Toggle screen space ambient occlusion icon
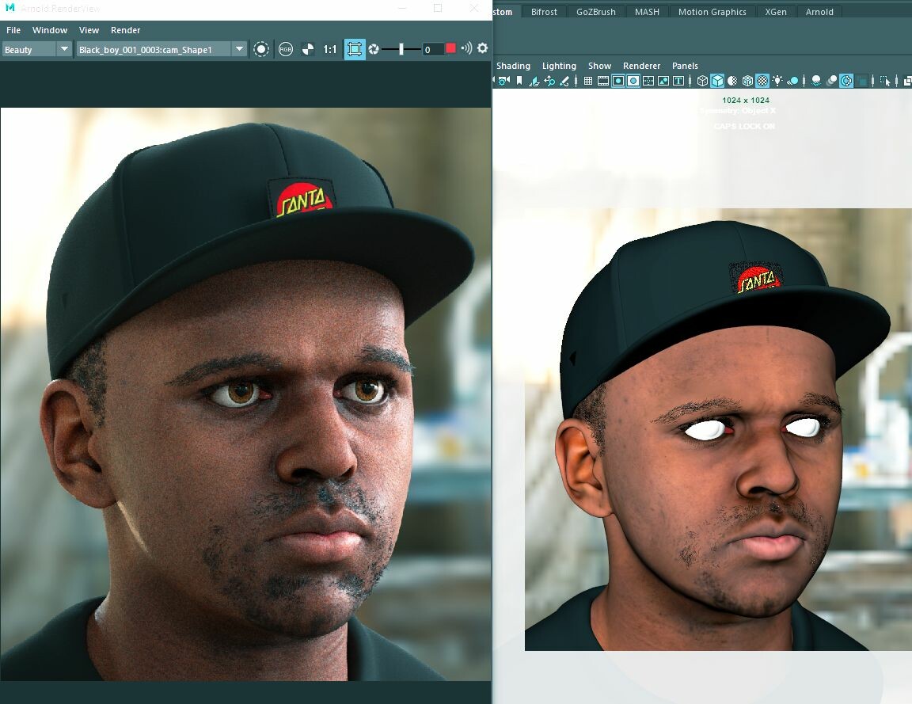The image size is (912, 704). tap(816, 81)
